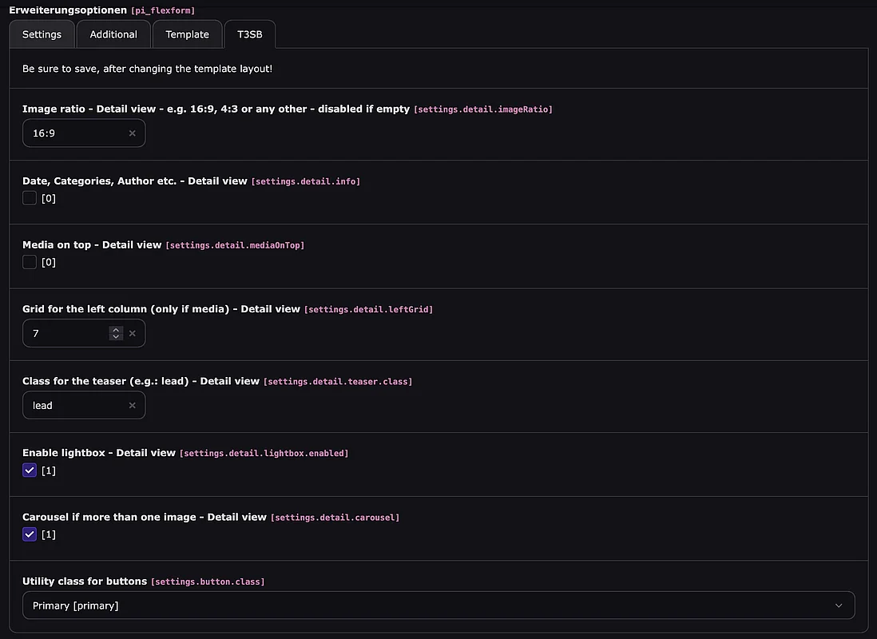Clear the 16:9 image ratio value

click(x=133, y=133)
